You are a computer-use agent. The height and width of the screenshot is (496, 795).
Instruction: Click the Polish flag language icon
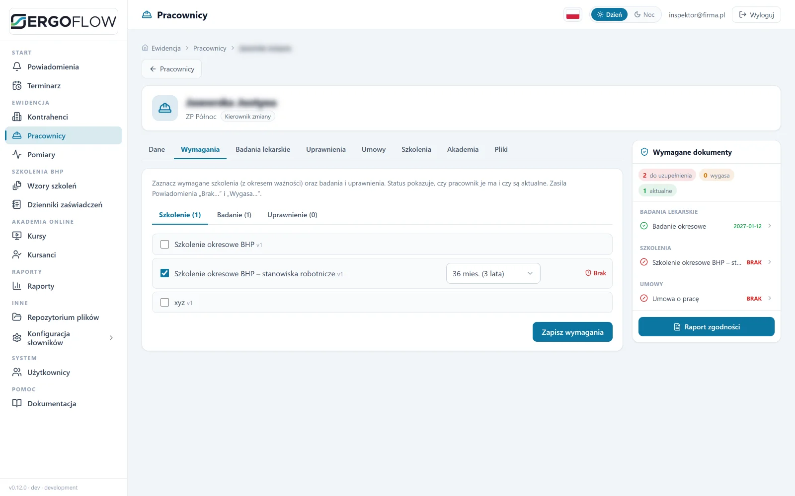coord(573,15)
